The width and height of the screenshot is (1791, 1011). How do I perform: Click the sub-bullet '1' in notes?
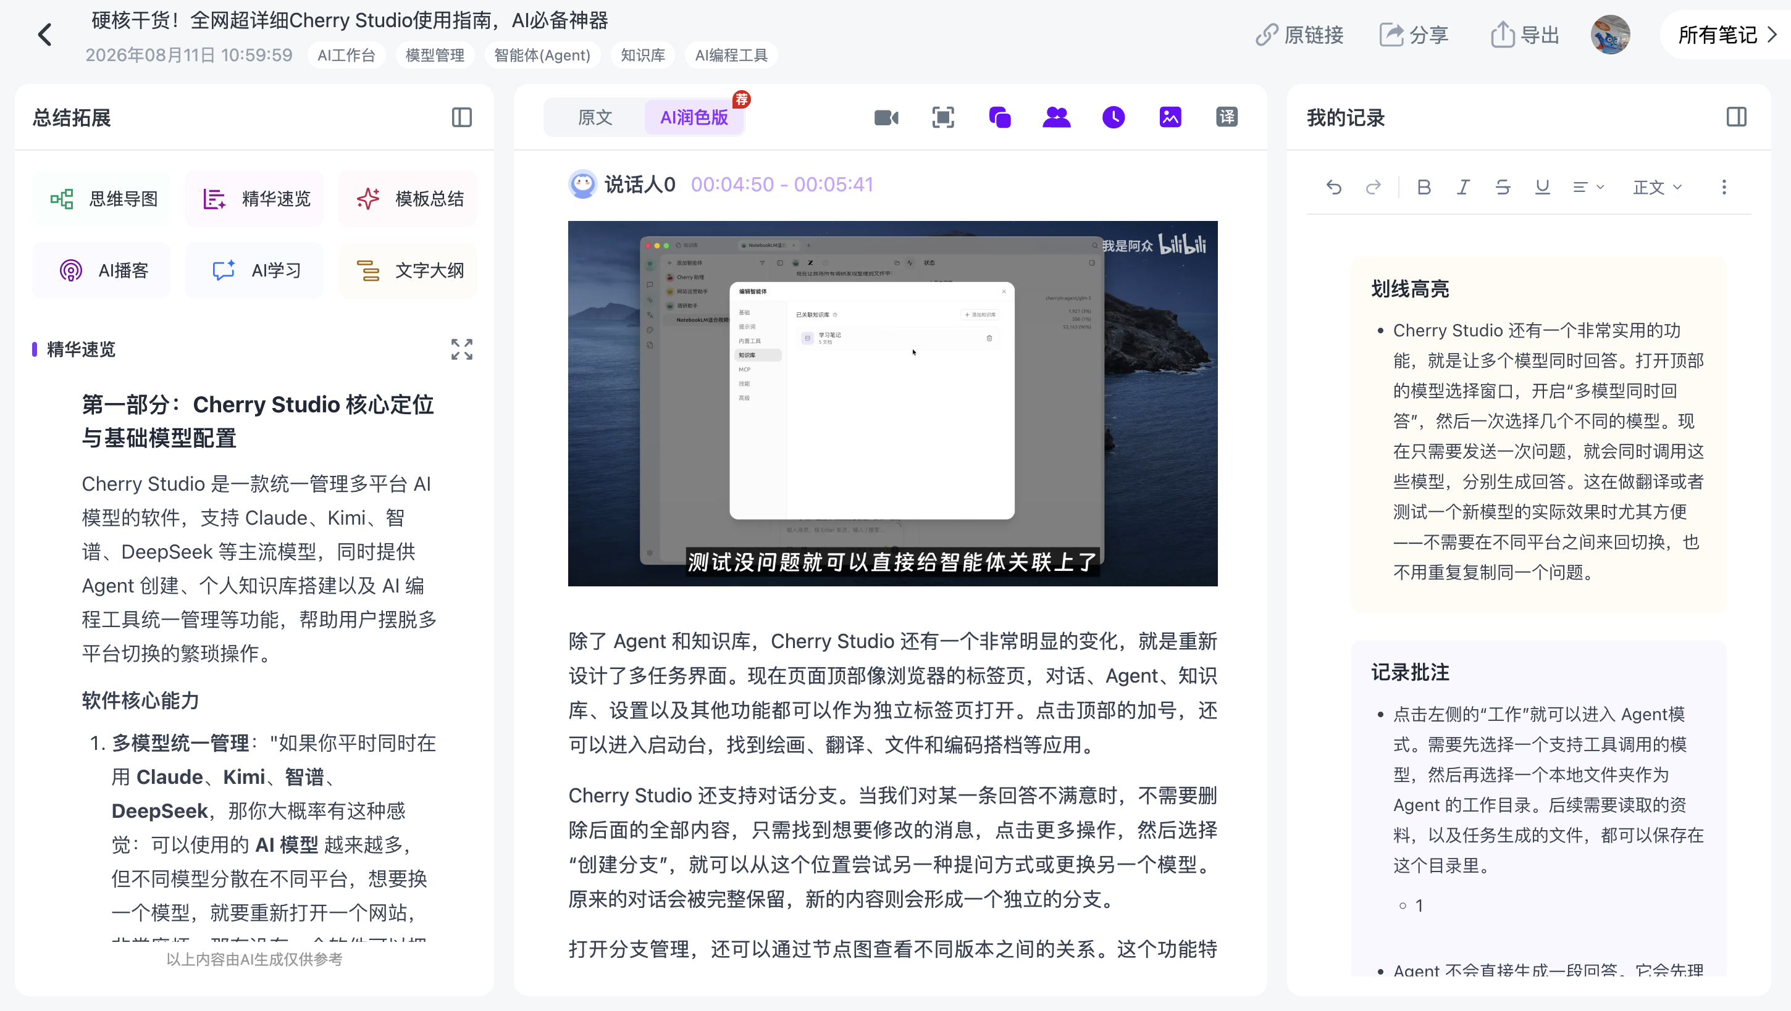pyautogui.click(x=1419, y=905)
